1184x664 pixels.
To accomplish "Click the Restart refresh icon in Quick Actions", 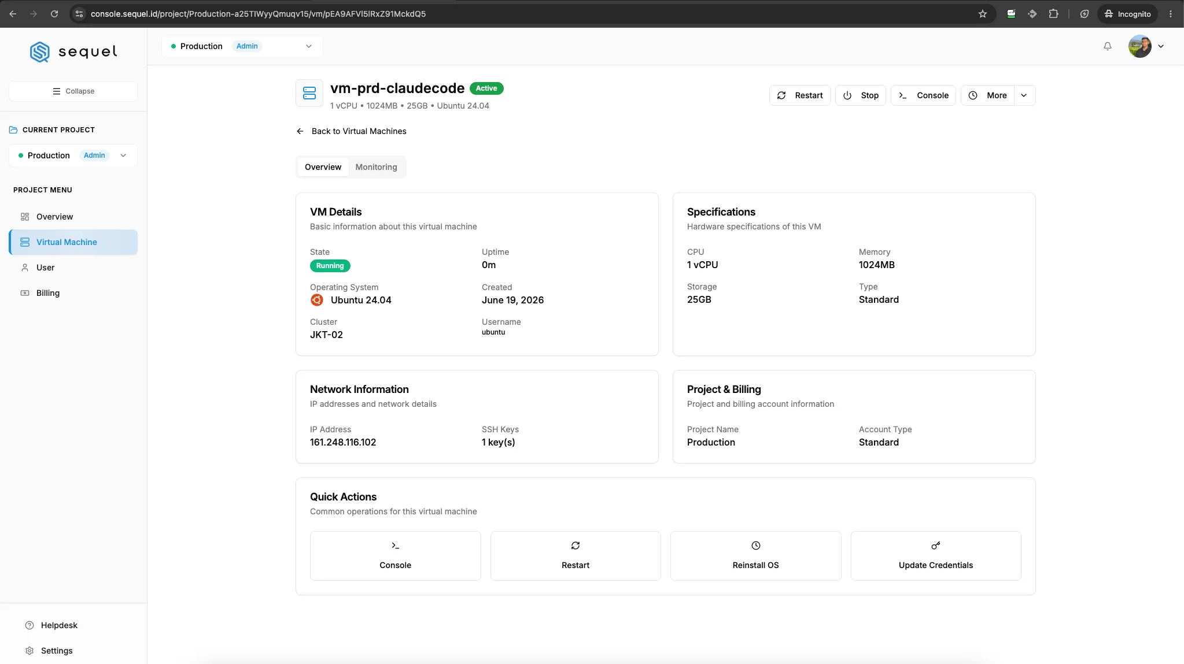I will point(576,546).
